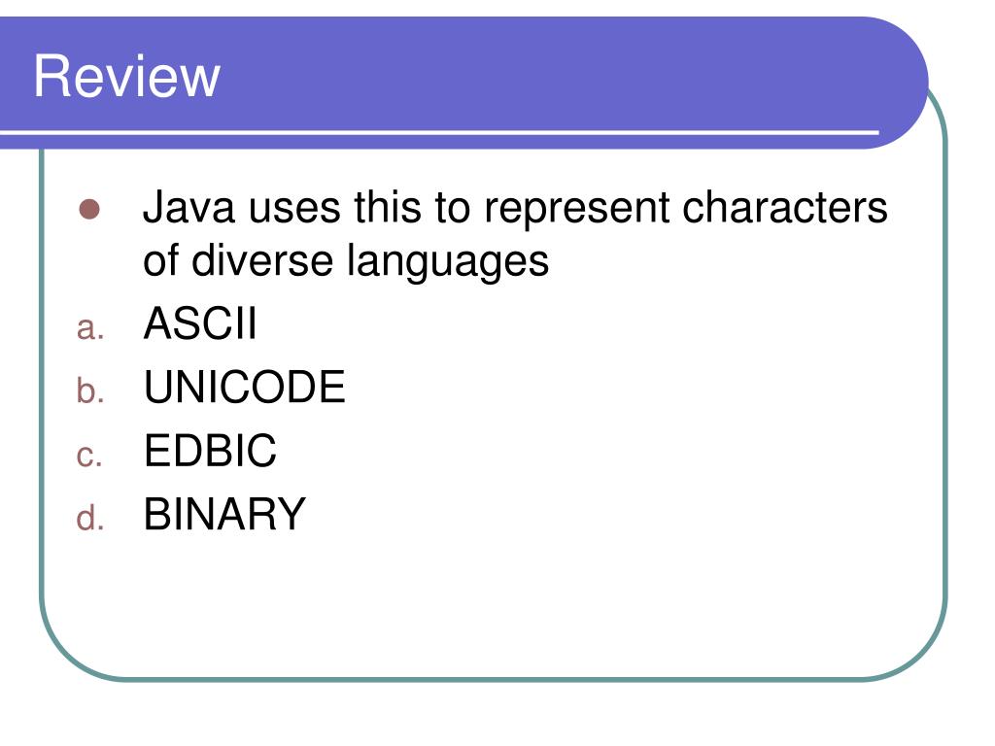The width and height of the screenshot is (995, 746).
Task: Click the option letter b.
Action: pos(90,390)
